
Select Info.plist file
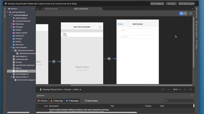pyautogui.click(x=18, y=62)
